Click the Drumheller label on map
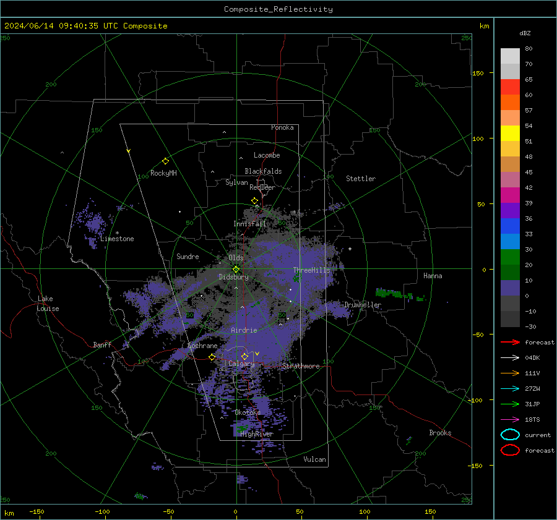 (x=363, y=305)
